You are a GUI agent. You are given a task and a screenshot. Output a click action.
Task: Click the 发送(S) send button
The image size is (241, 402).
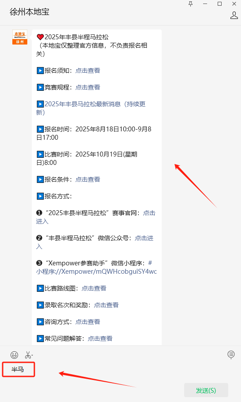pos(206,390)
